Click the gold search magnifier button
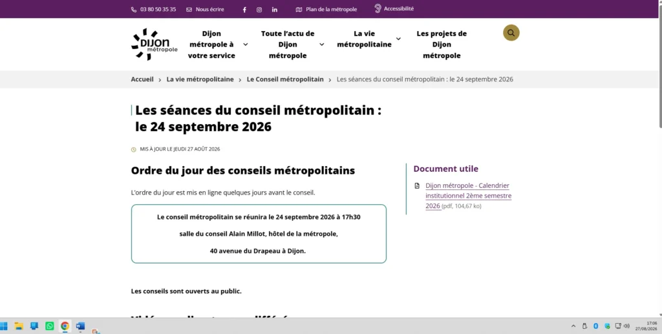Screen dimensions: 662x334 tap(511, 33)
